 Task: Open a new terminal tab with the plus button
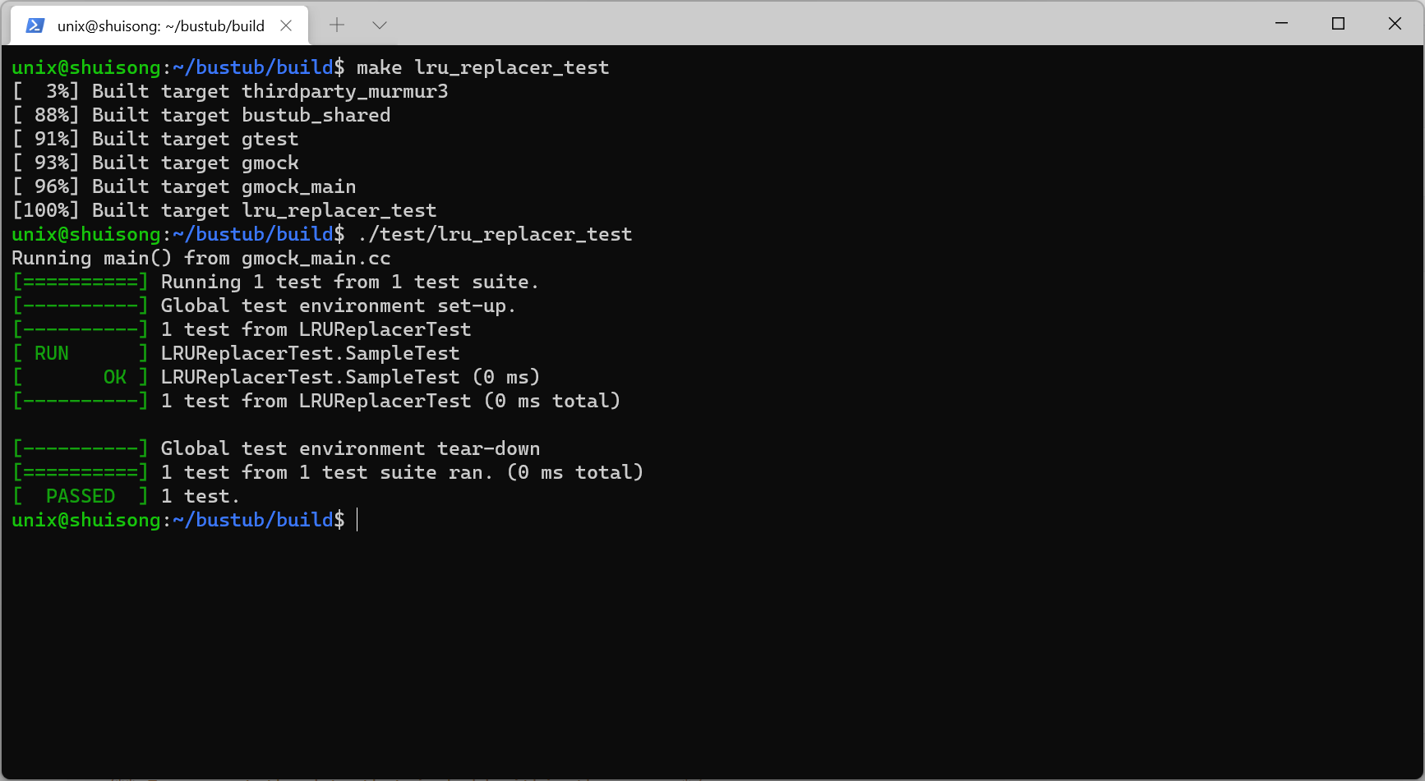pyautogui.click(x=337, y=25)
